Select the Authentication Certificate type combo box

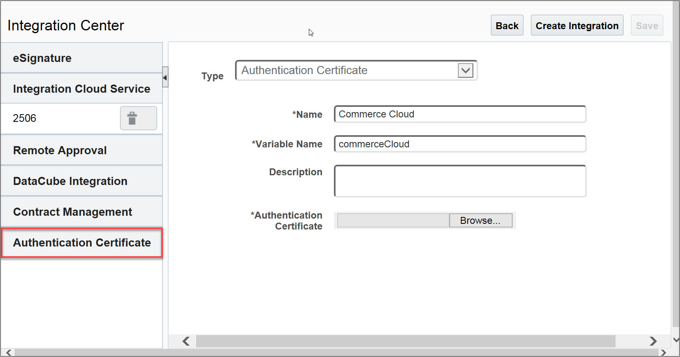coord(349,70)
